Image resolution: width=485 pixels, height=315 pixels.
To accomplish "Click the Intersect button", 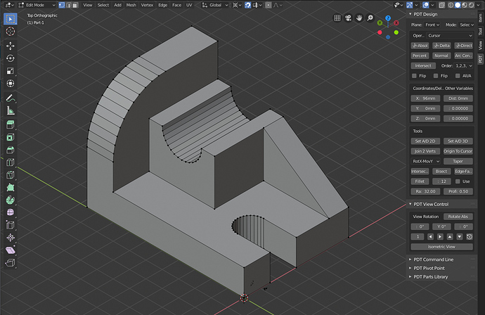I will pyautogui.click(x=423, y=65).
